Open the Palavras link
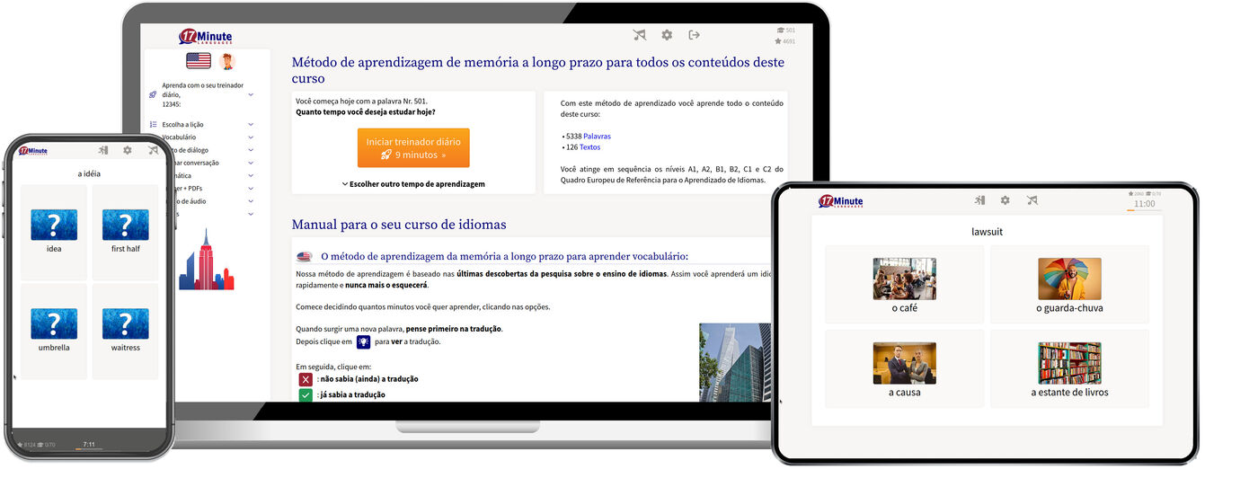1258x478 pixels. 597,137
